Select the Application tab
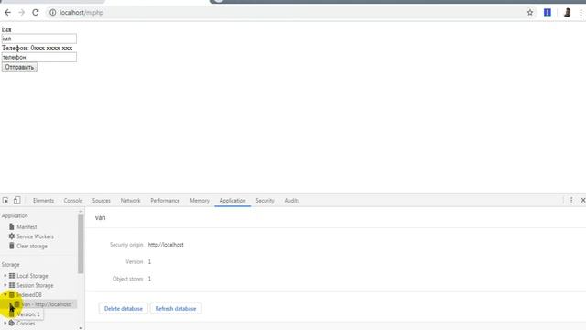 [233, 201]
